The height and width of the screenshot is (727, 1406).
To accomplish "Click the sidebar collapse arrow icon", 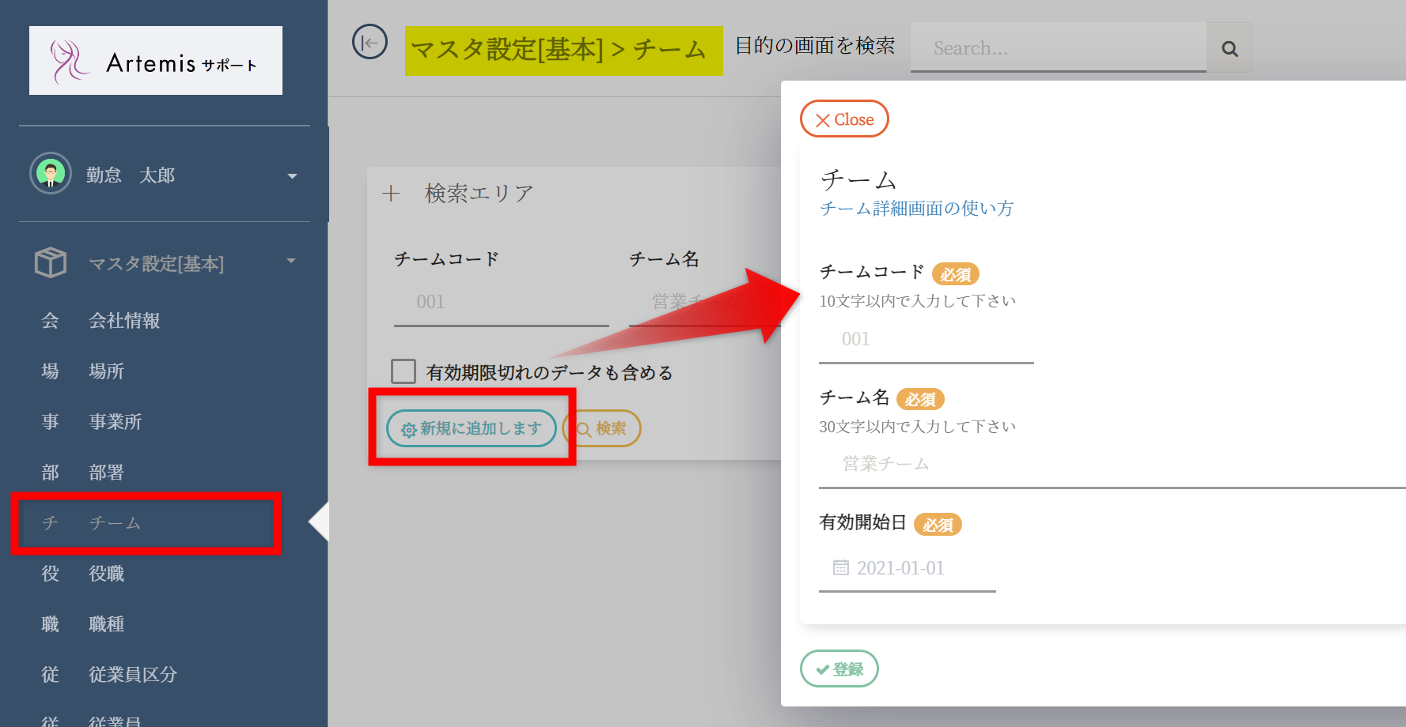I will (x=370, y=42).
